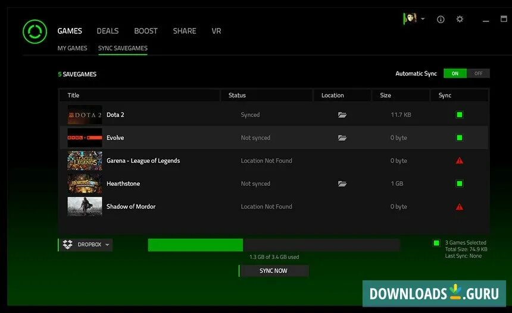Click the Dropbox logo icon
Image resolution: width=512 pixels, height=313 pixels.
pyautogui.click(x=68, y=245)
